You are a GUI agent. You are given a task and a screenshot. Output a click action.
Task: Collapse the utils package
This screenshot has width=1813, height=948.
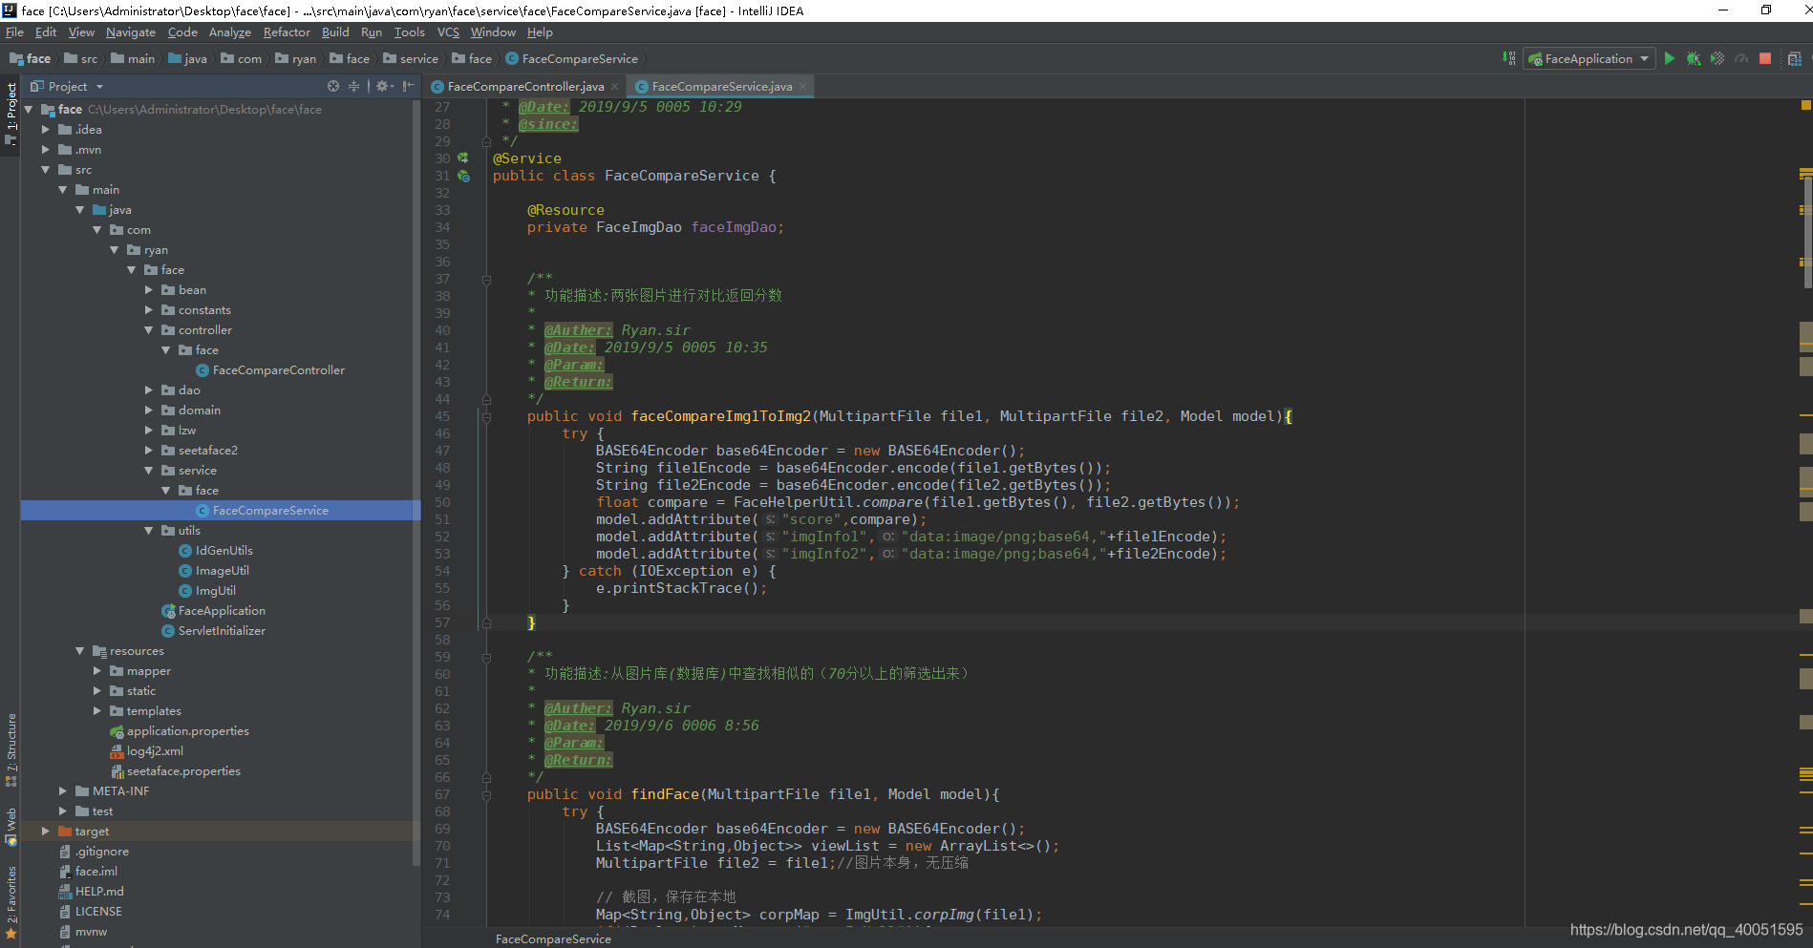[x=148, y=531]
